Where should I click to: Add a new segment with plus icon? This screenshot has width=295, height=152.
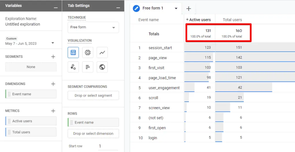(53, 57)
